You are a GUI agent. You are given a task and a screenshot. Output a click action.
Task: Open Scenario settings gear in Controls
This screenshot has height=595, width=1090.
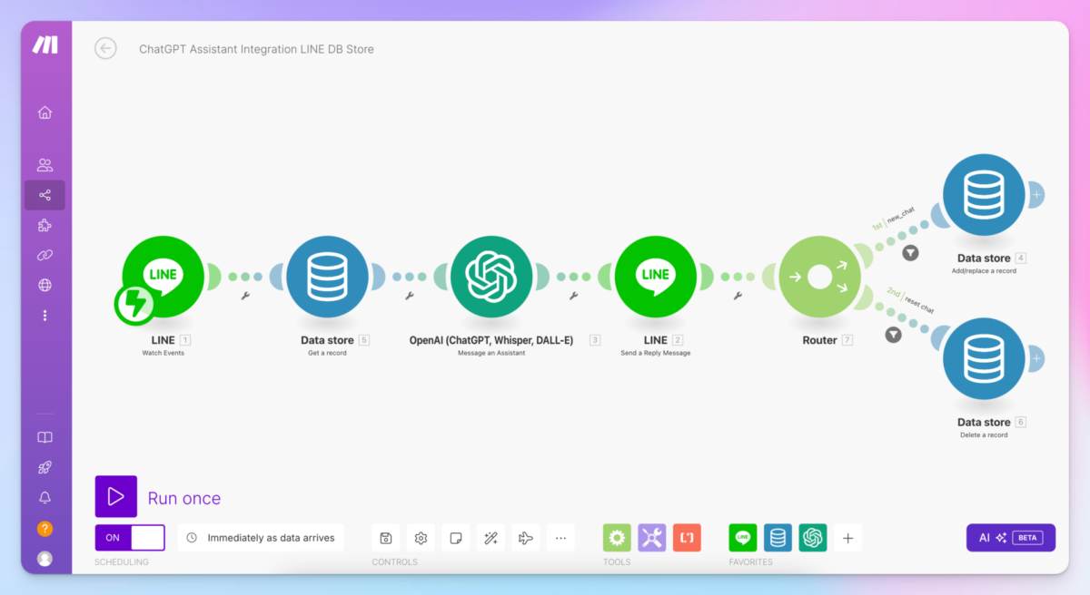tap(421, 538)
